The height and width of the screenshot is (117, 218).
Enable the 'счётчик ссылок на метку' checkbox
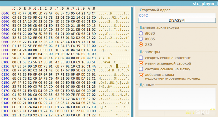tap(141, 69)
